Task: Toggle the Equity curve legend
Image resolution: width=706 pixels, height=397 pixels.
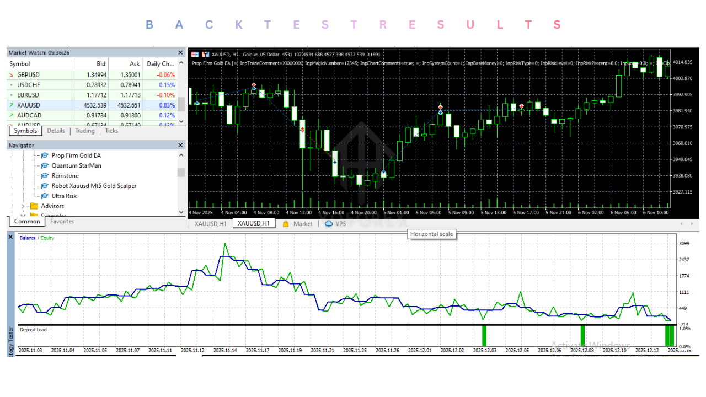Action: click(x=46, y=237)
